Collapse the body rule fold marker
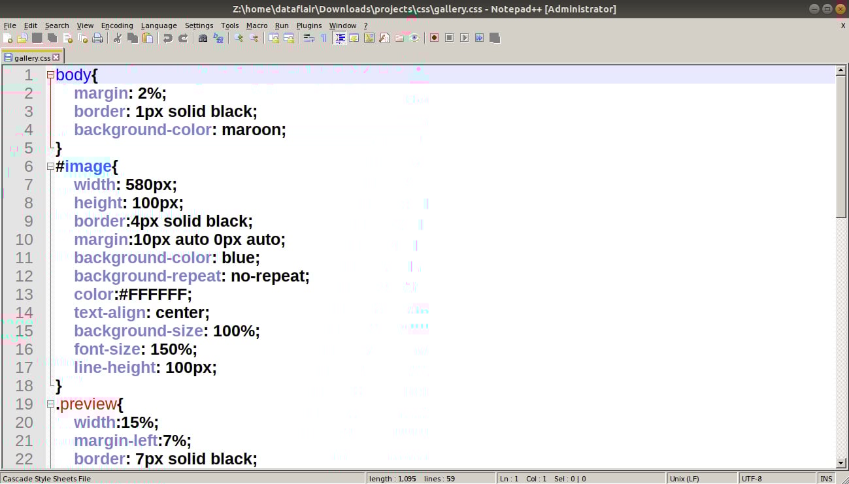The width and height of the screenshot is (849, 484). click(x=50, y=75)
